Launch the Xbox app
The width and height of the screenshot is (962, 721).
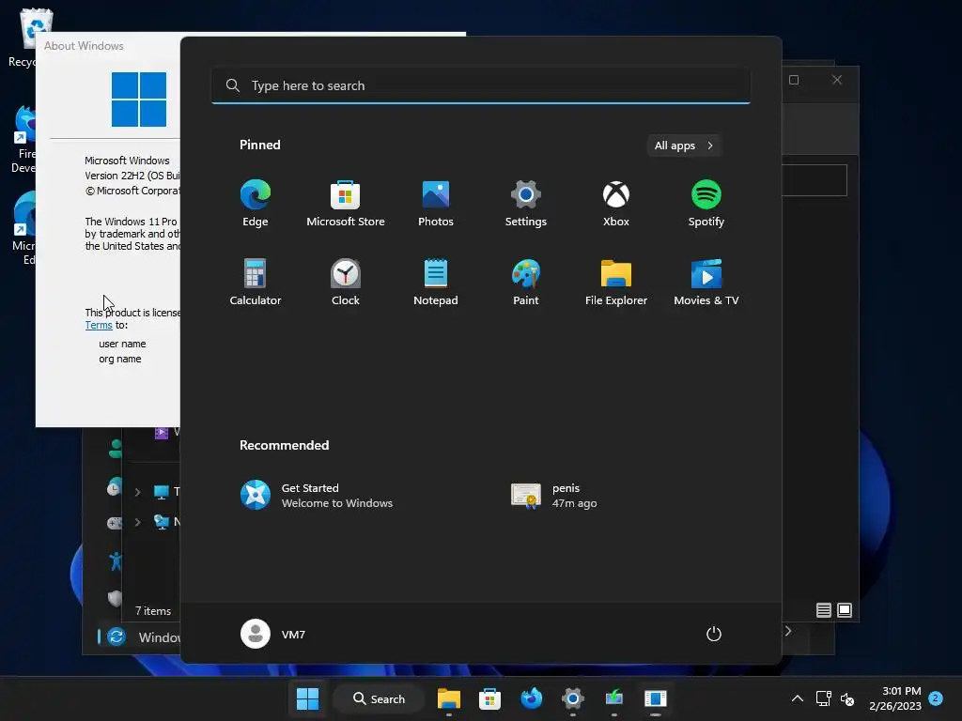coord(616,204)
